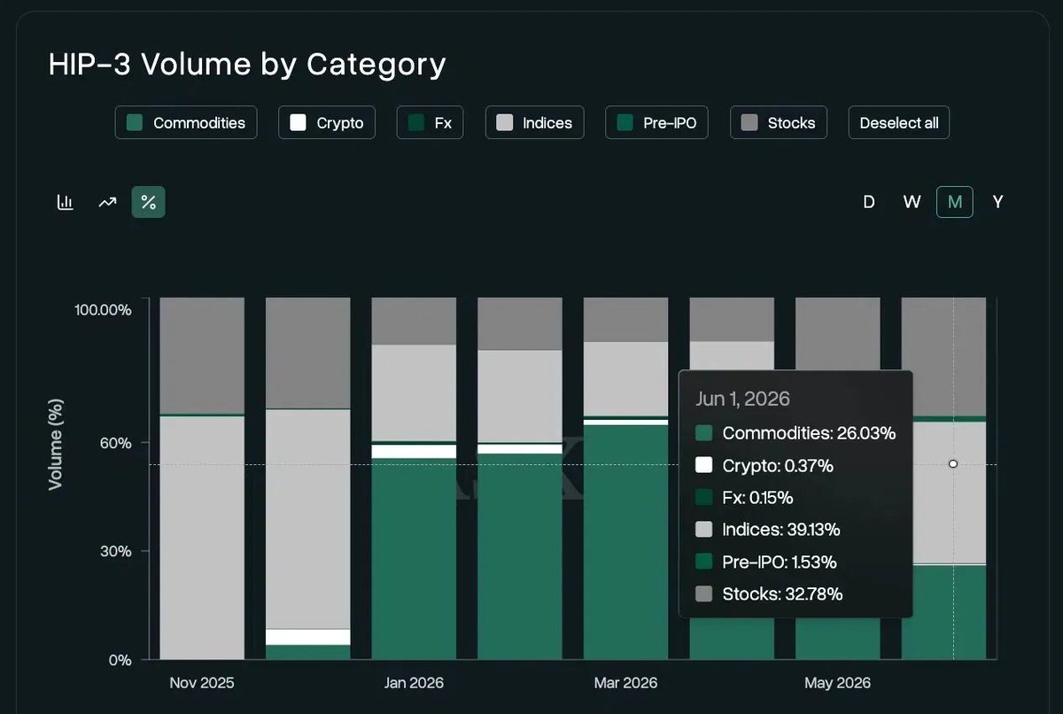This screenshot has height=714, width=1063.
Task: Switch to daily (D) timeframe
Action: (869, 202)
